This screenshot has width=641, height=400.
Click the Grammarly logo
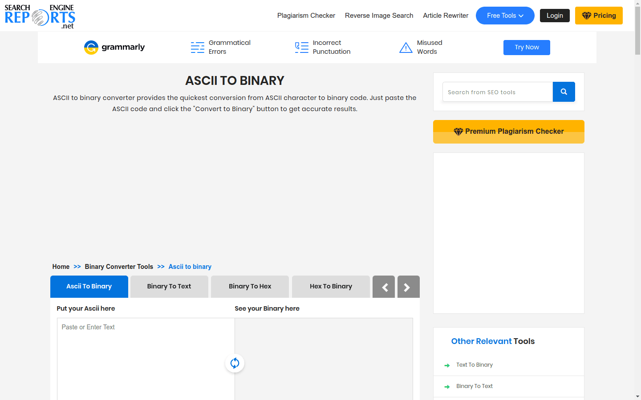coord(114,47)
